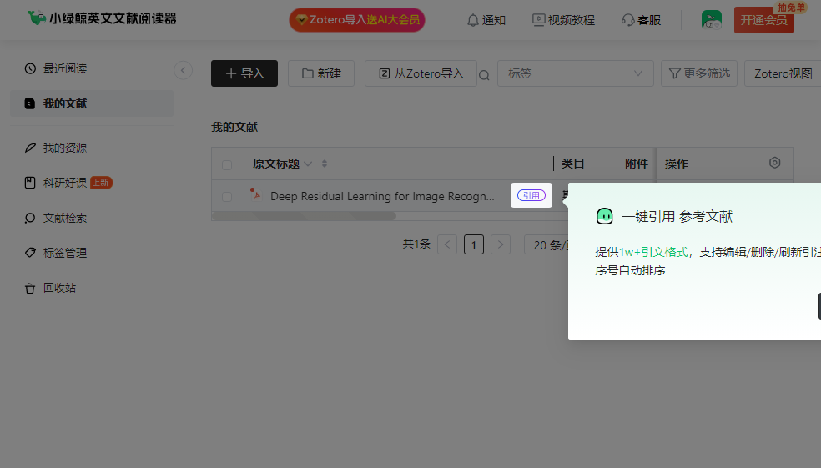Open 标签管理 in the sidebar

[92, 253]
